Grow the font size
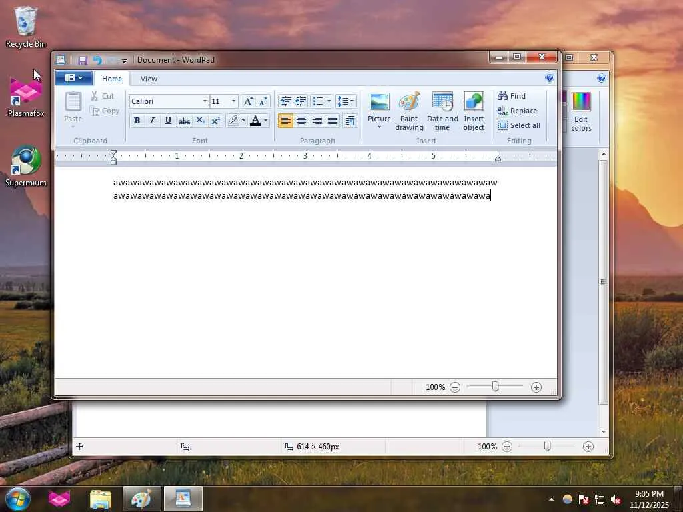The height and width of the screenshot is (512, 683). click(248, 101)
